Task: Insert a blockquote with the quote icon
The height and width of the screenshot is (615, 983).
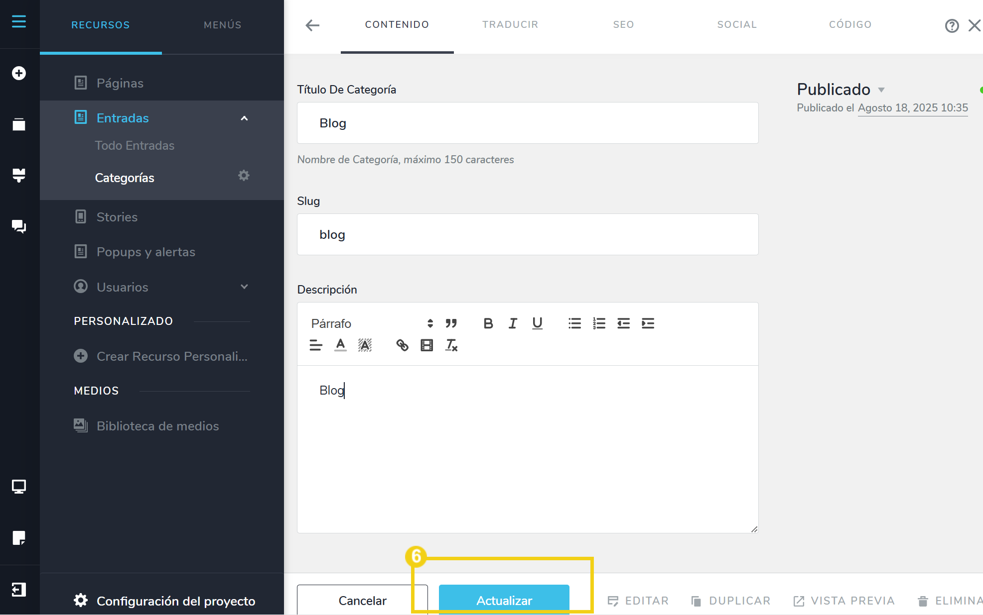Action: (451, 323)
